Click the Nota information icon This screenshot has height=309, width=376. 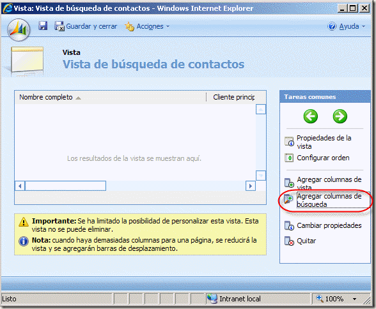[x=24, y=241]
